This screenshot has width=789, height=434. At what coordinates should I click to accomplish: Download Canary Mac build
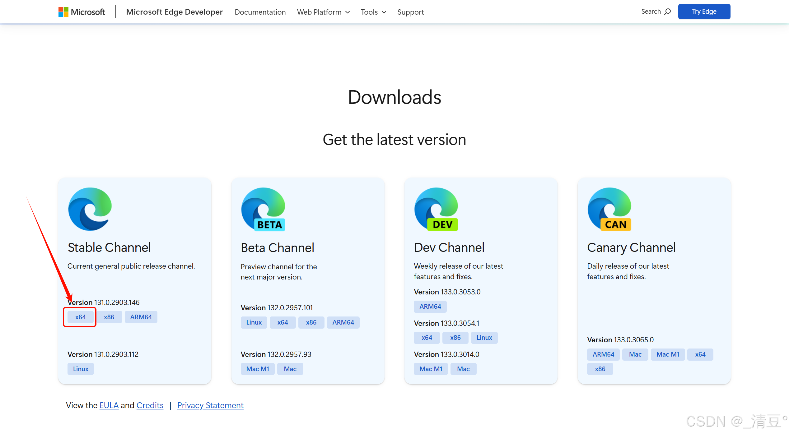coord(635,354)
